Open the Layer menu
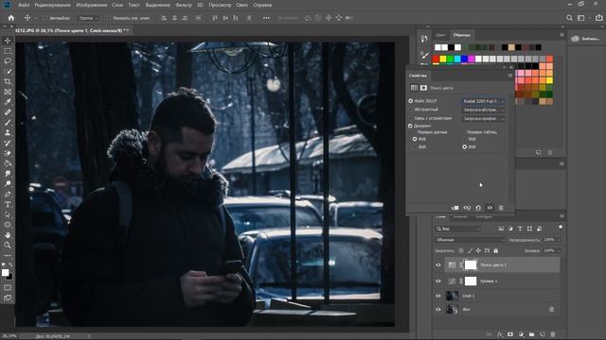Screen dimensions: 606x340 [117, 5]
